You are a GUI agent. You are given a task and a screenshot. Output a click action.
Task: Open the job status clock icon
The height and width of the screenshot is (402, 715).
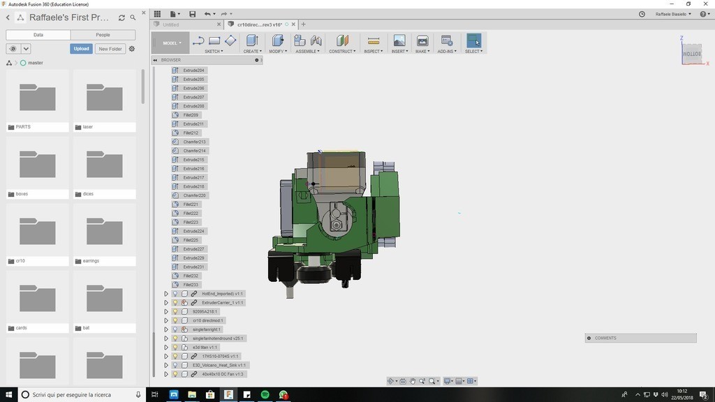(642, 14)
